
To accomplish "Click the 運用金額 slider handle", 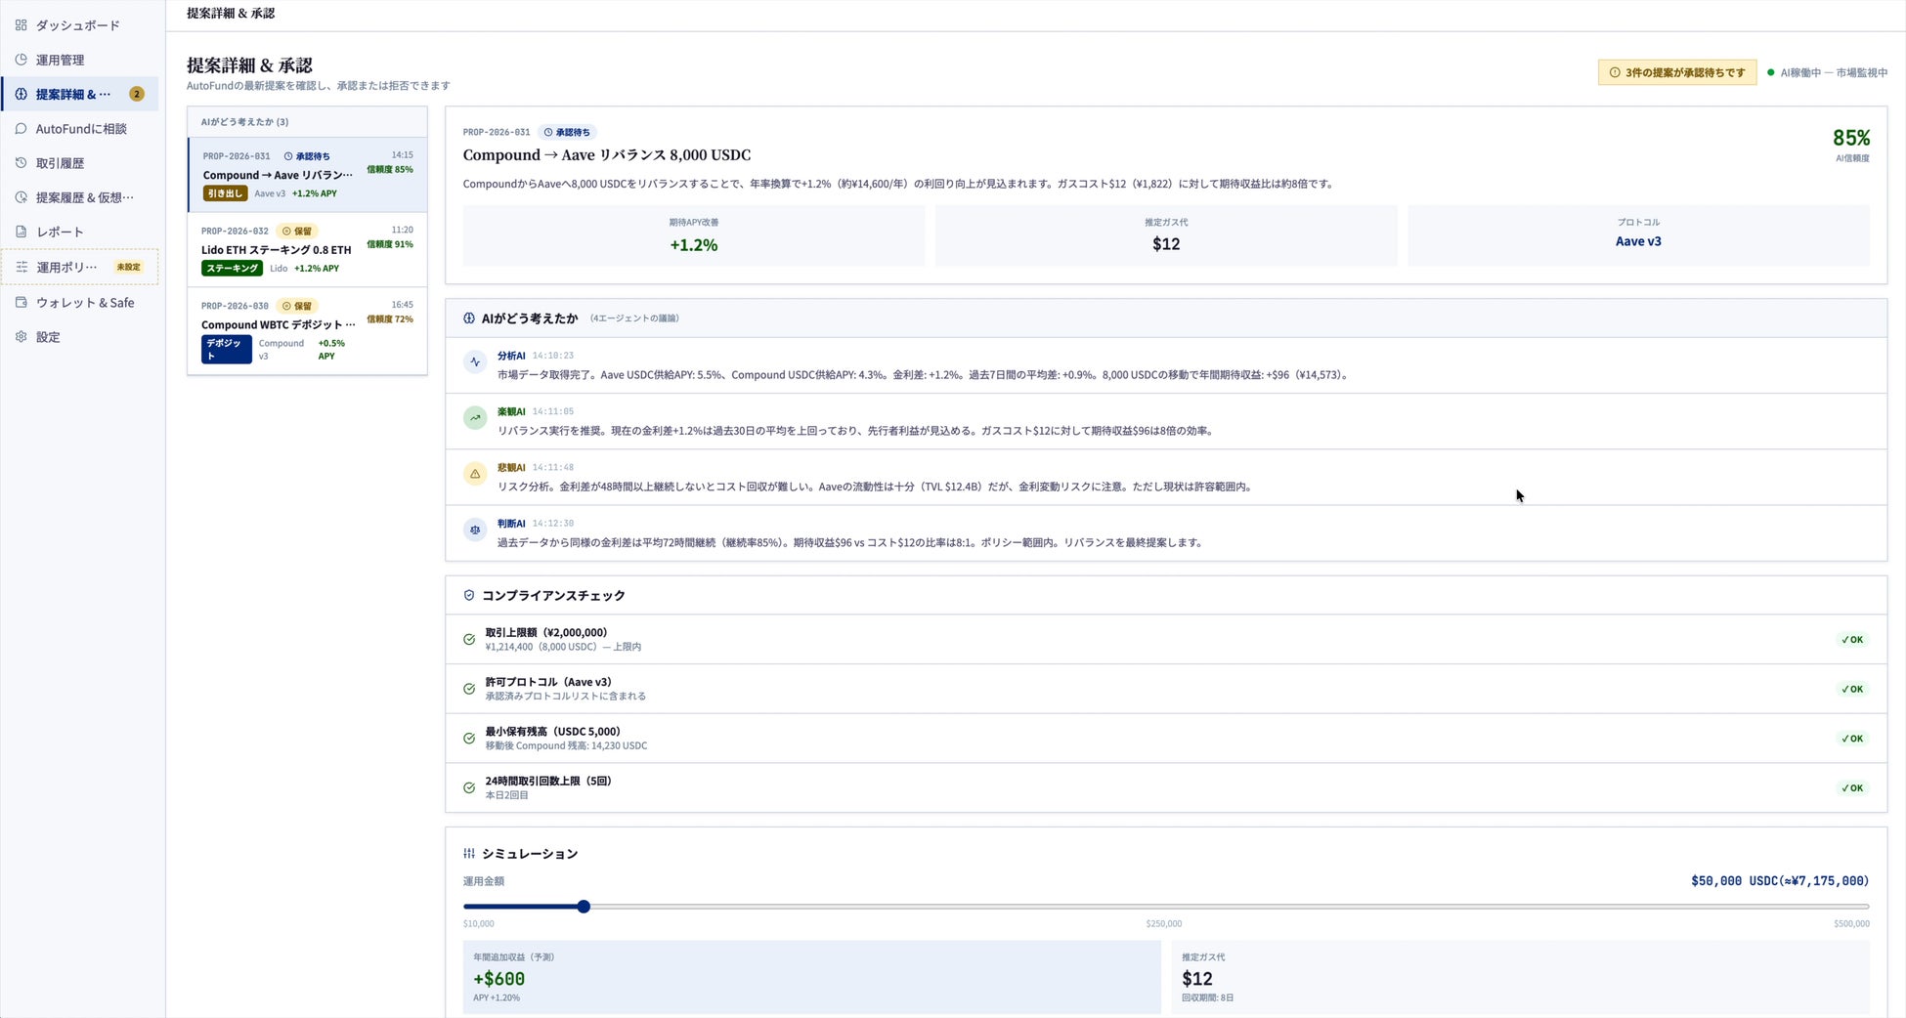I will tap(584, 907).
